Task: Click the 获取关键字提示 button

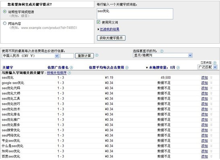Action: point(111,38)
